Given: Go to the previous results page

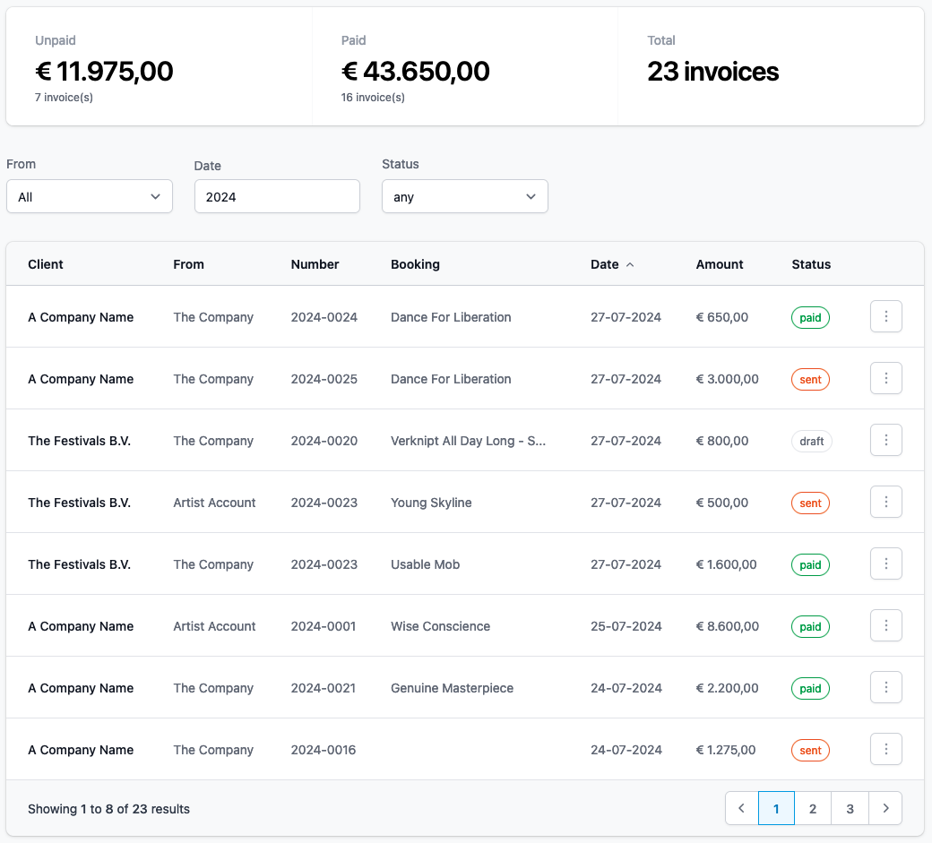Looking at the screenshot, I should (x=741, y=808).
